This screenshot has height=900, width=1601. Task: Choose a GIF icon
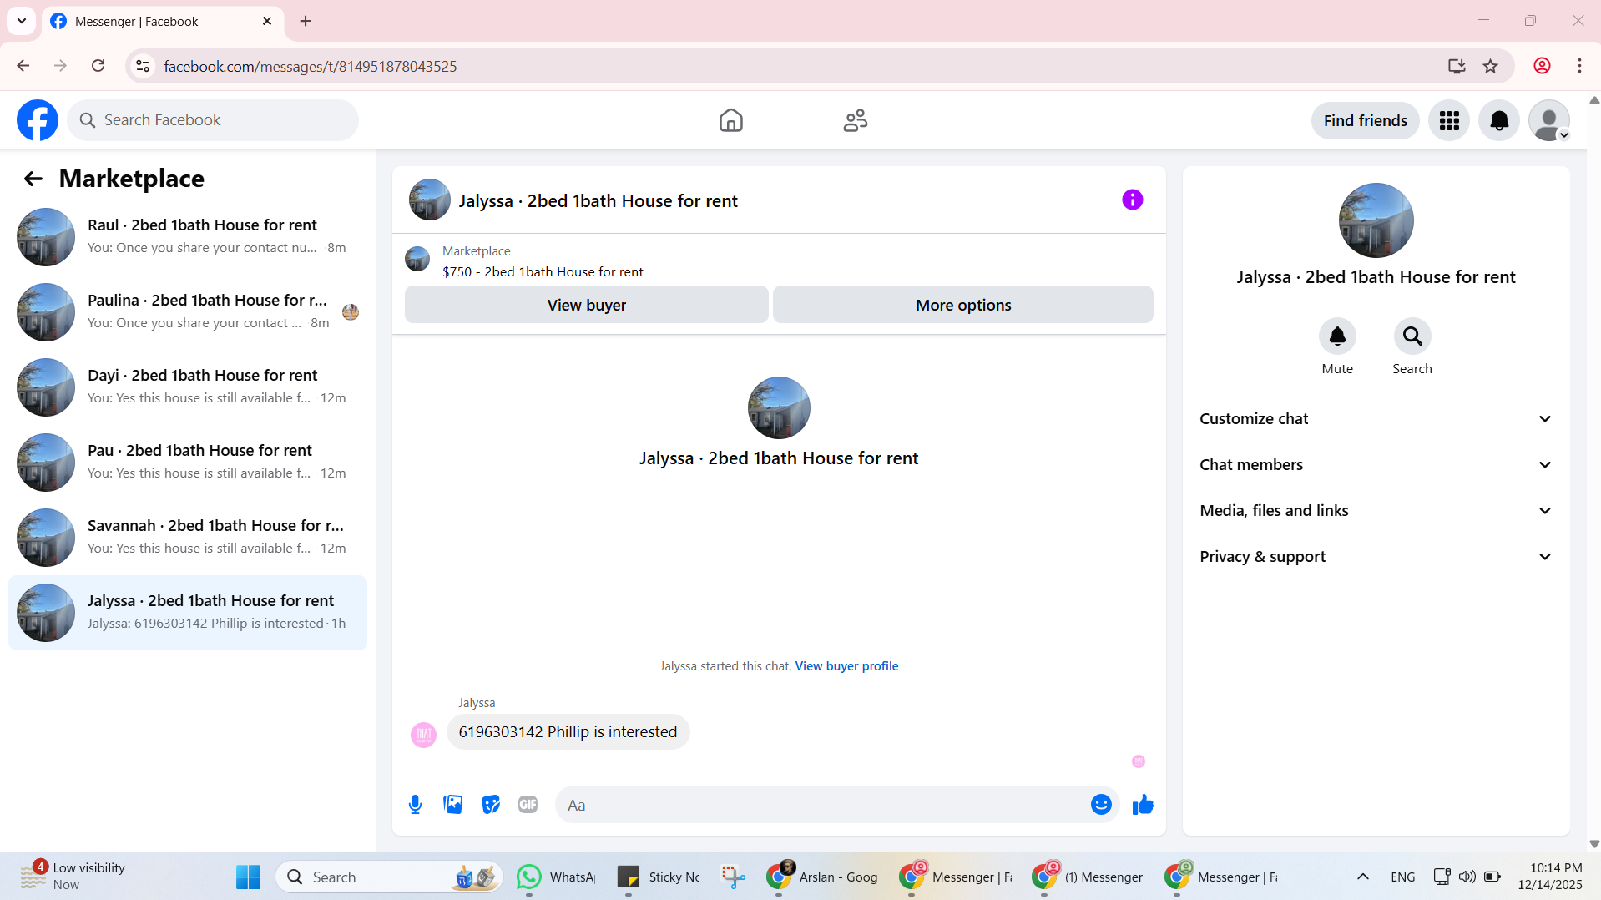(x=528, y=805)
